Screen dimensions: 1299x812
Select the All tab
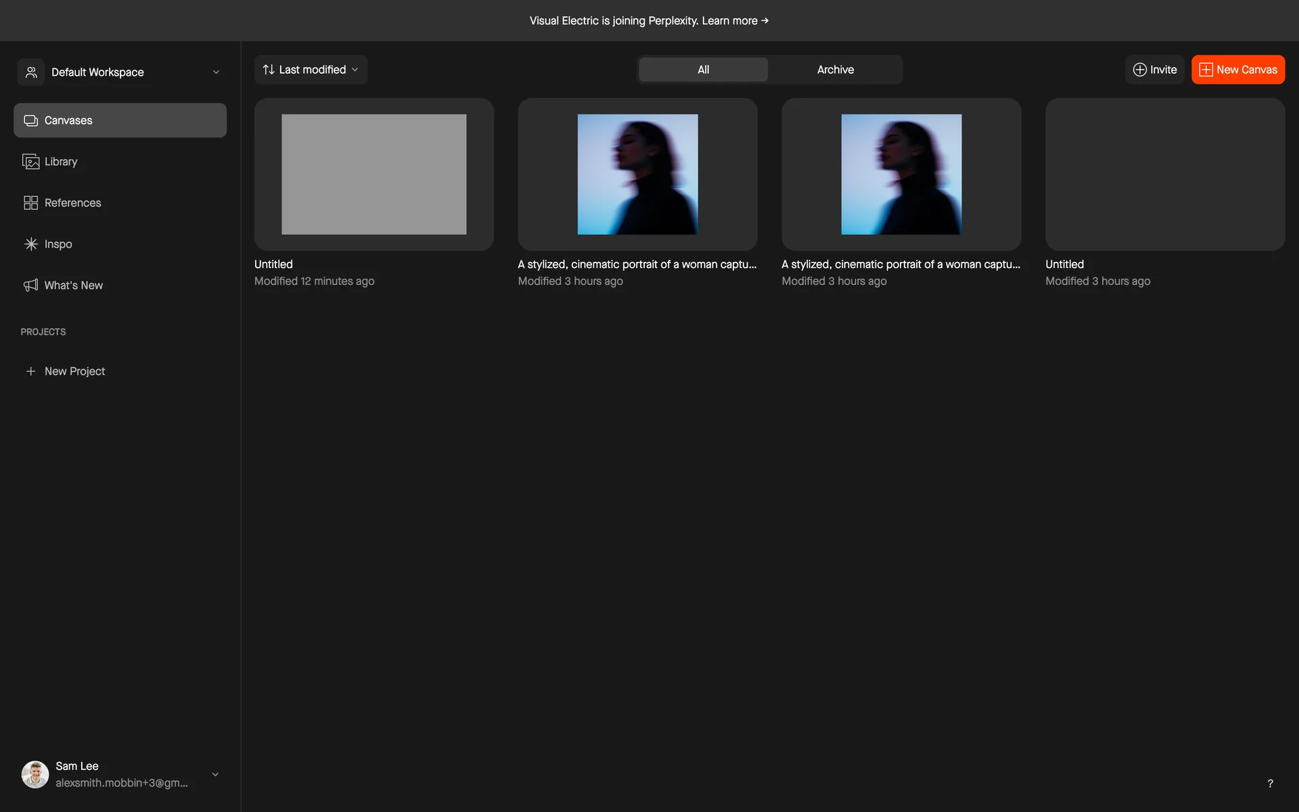point(703,70)
